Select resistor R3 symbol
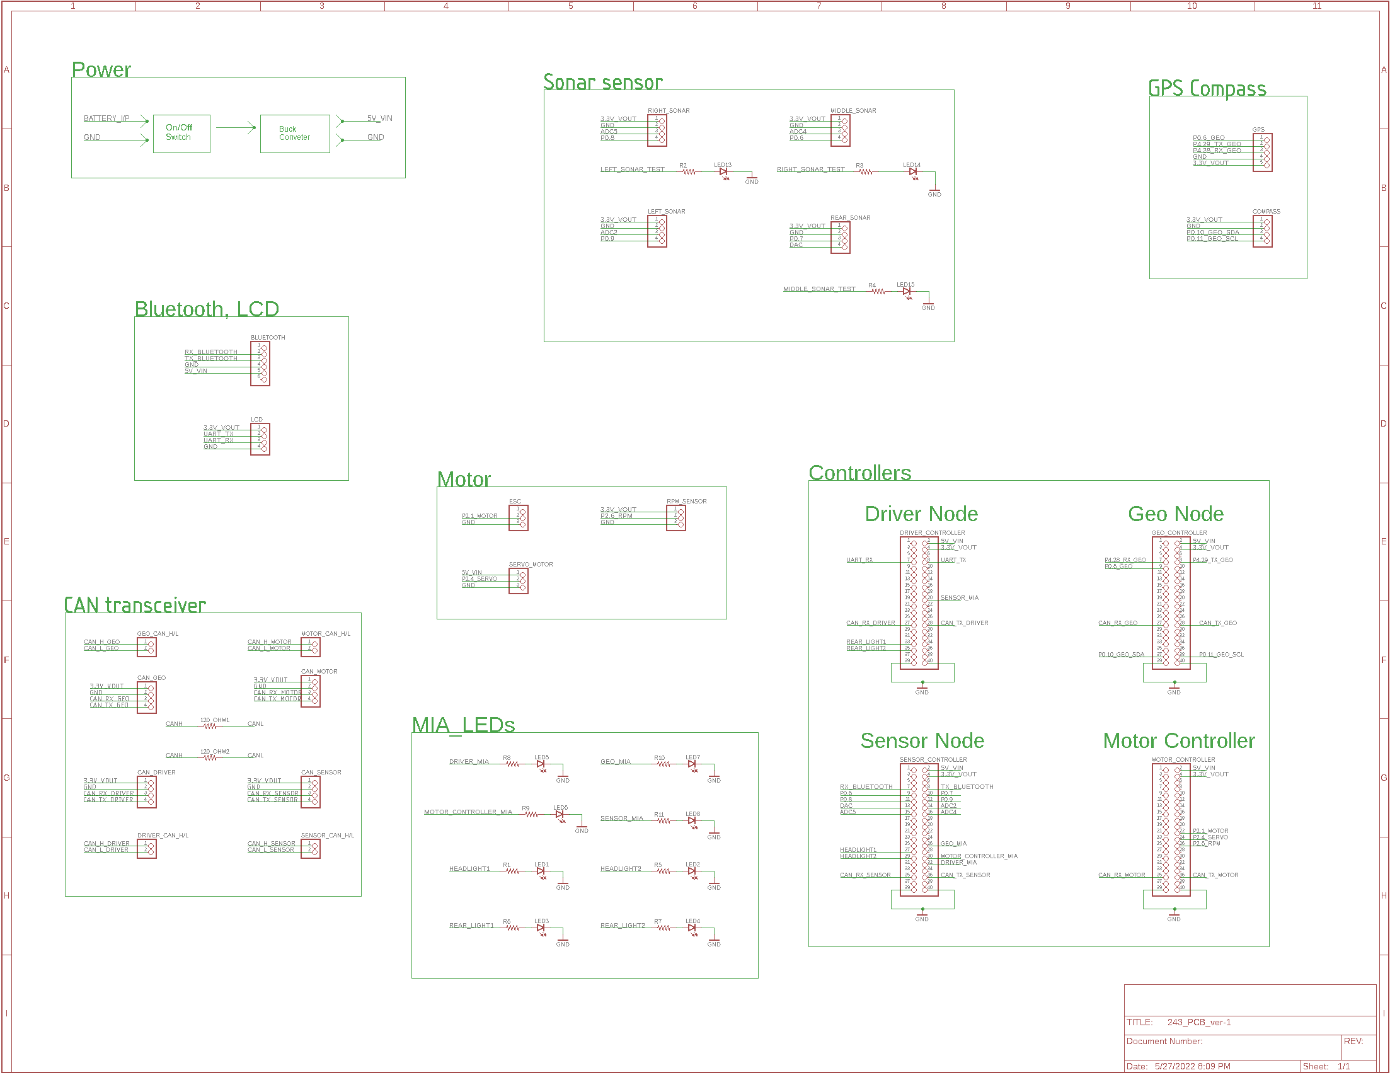This screenshot has width=1390, height=1075. point(866,172)
